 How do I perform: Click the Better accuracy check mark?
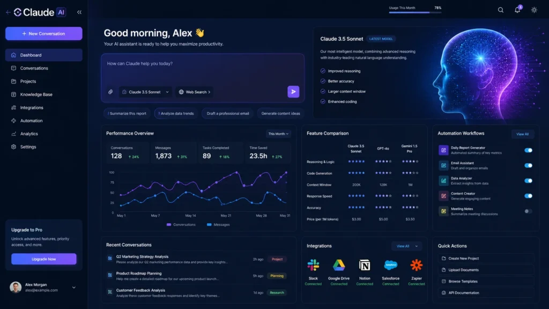pyautogui.click(x=323, y=81)
